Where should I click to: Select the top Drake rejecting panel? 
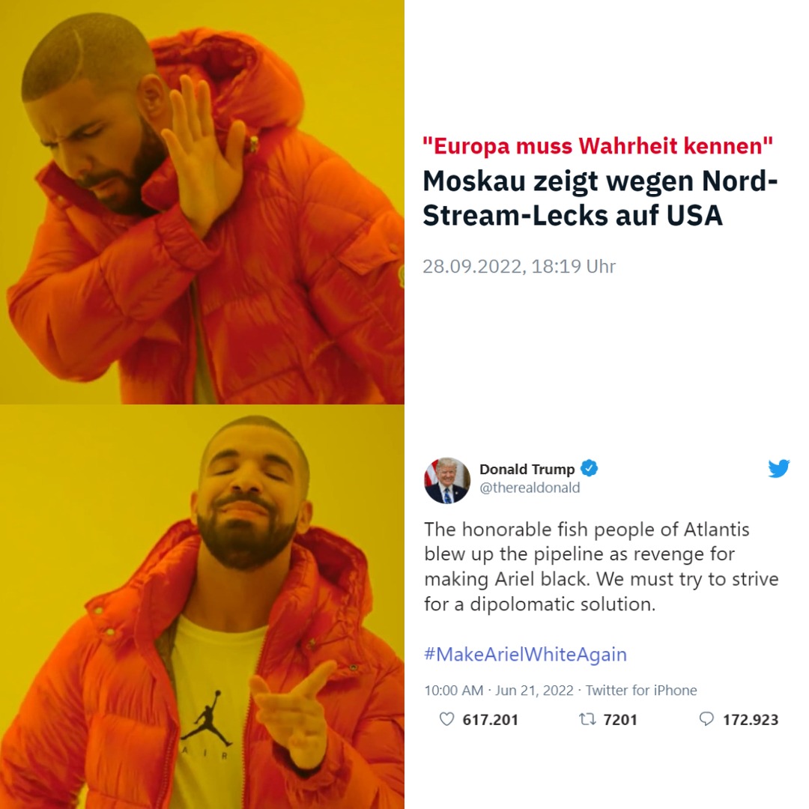pyautogui.click(x=202, y=202)
